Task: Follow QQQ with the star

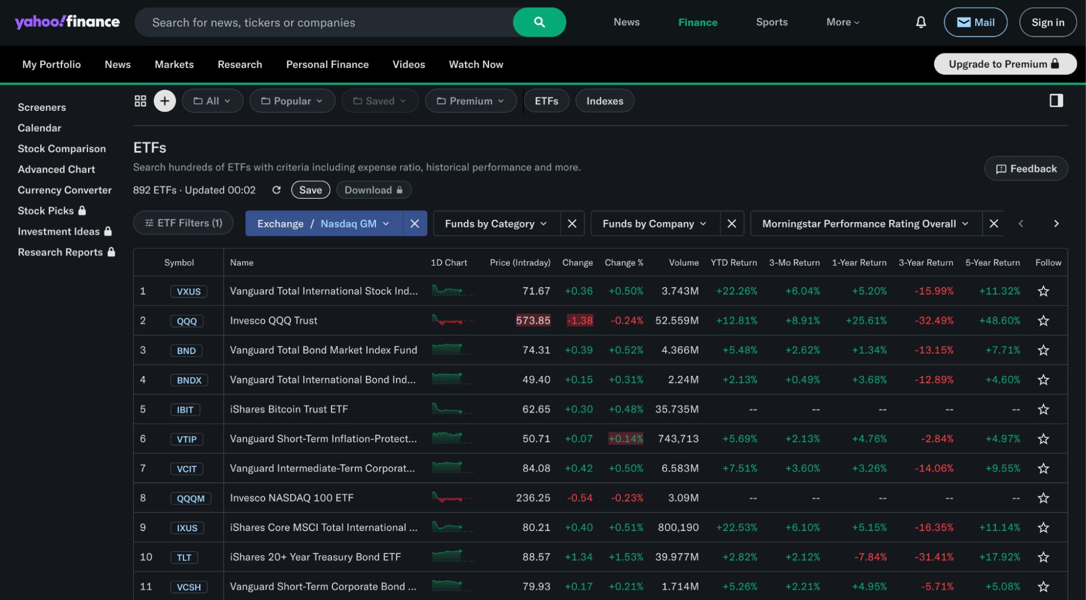Action: click(x=1043, y=320)
